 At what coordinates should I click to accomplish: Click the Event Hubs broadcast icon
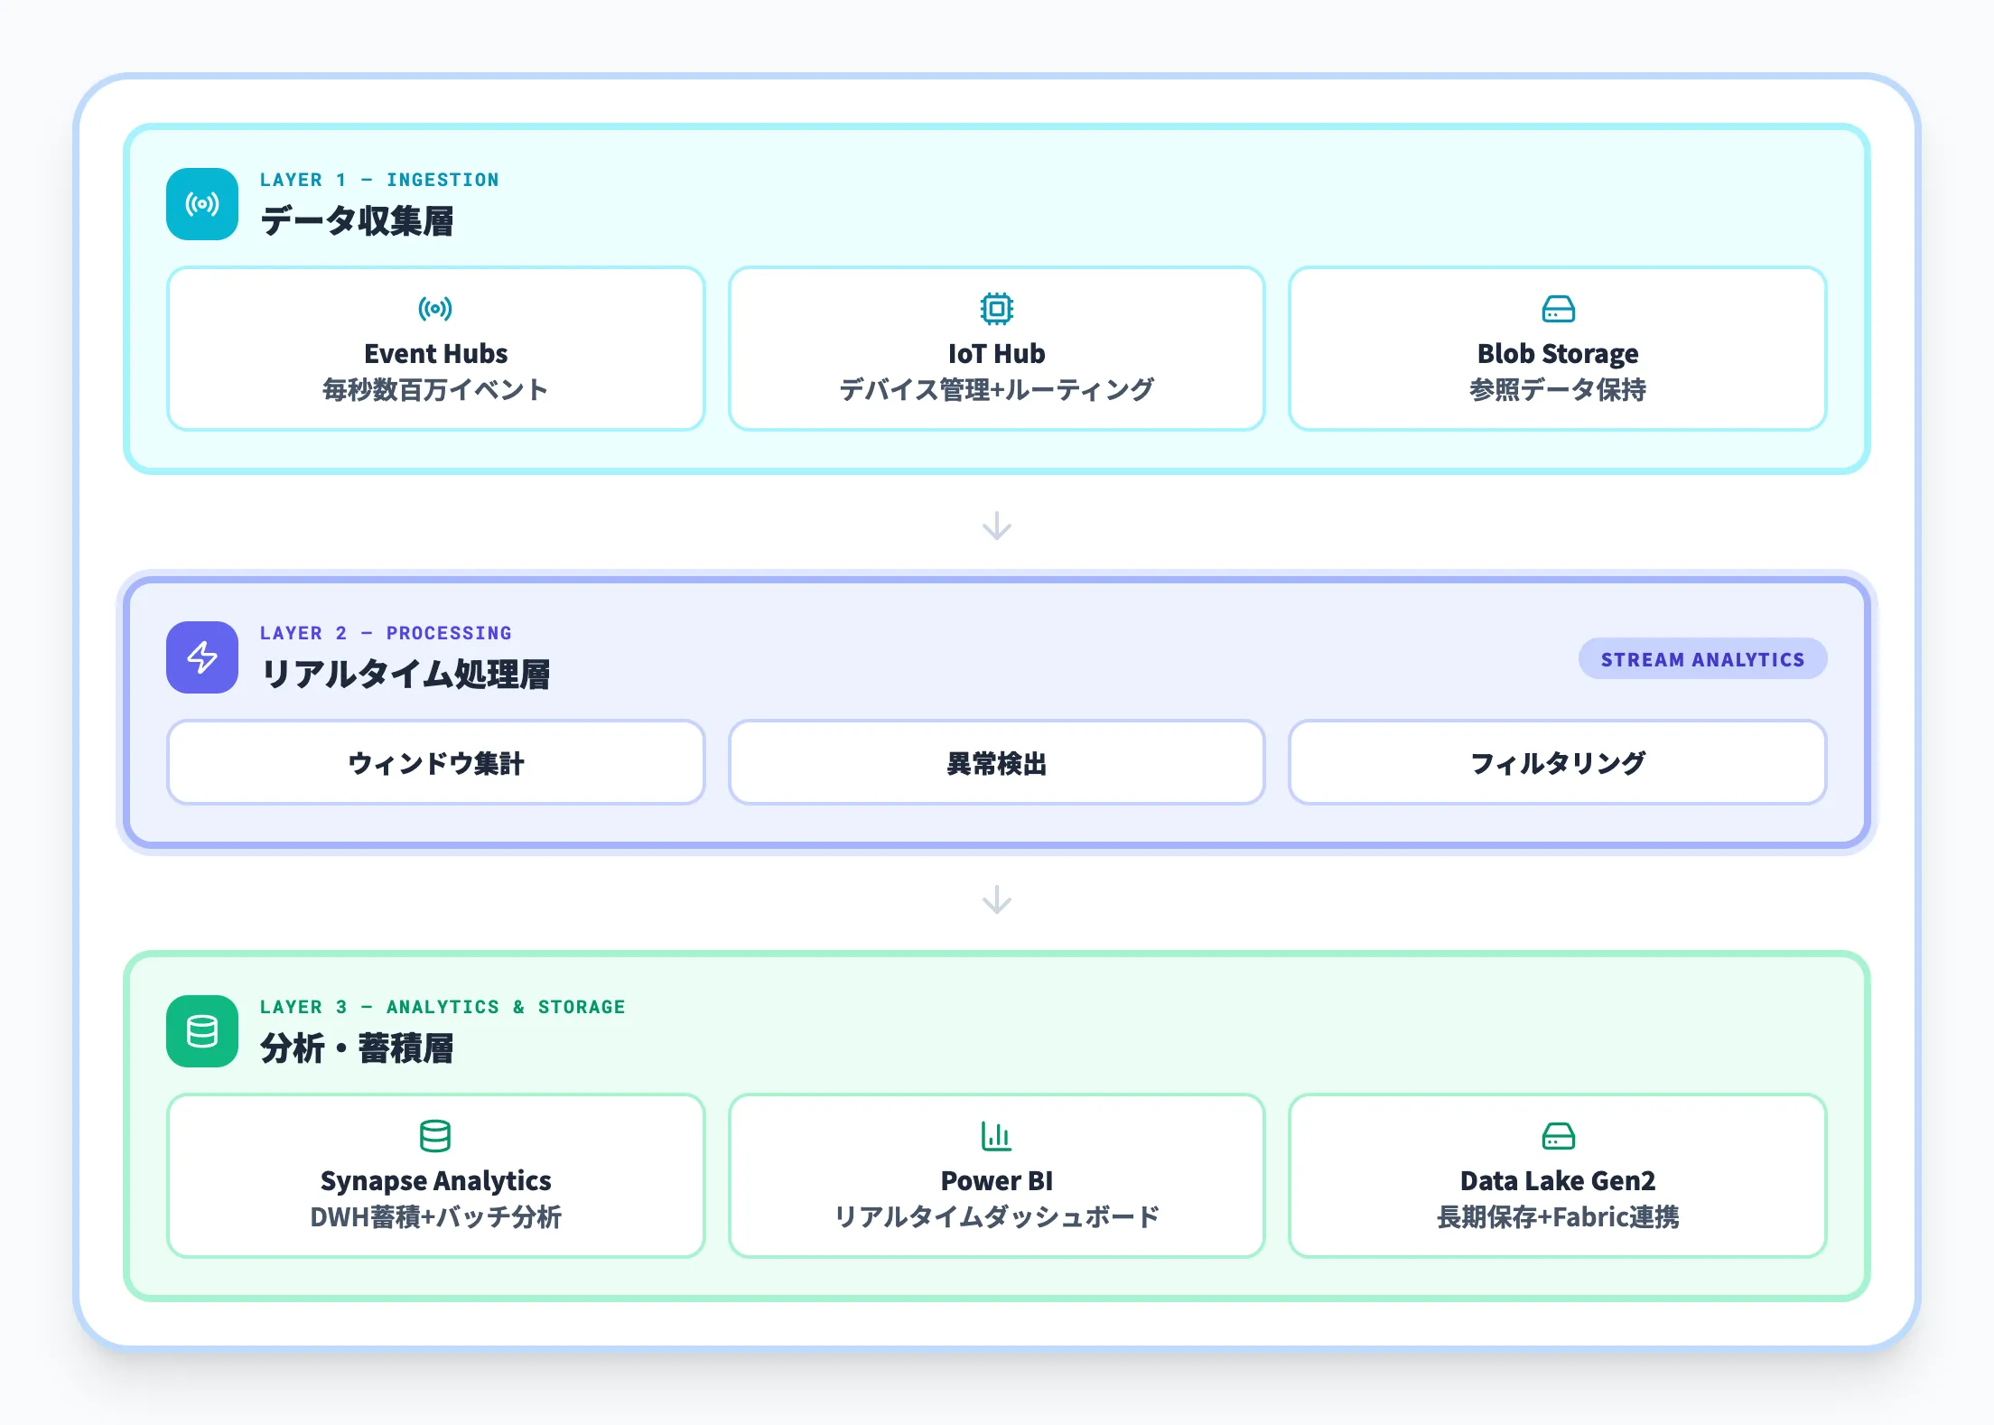pyautogui.click(x=435, y=307)
